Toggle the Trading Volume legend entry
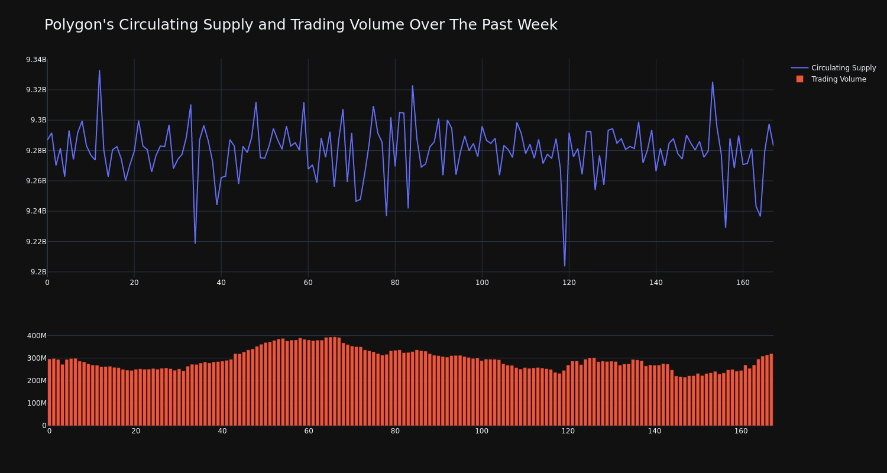 point(833,79)
